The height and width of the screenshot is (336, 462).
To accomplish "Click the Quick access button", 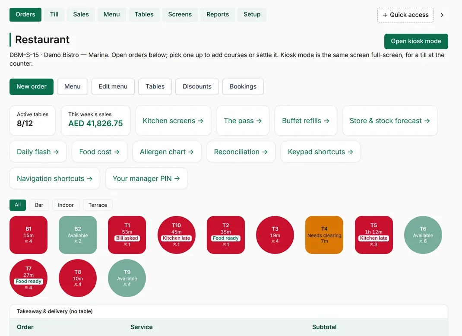I will [405, 15].
